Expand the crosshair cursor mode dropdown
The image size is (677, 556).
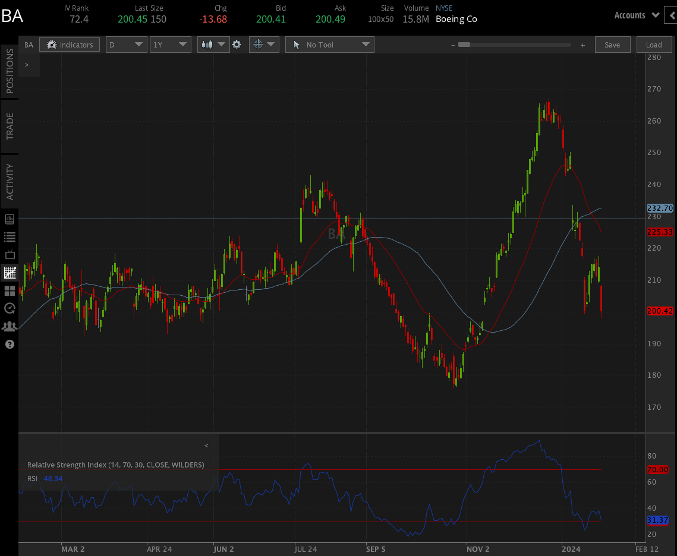coord(264,45)
